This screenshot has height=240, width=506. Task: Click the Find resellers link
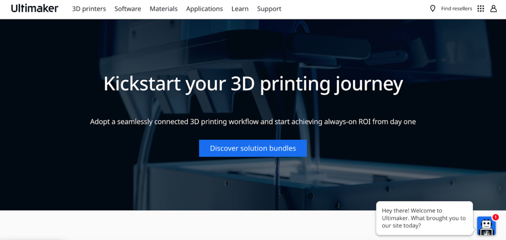pyautogui.click(x=456, y=8)
